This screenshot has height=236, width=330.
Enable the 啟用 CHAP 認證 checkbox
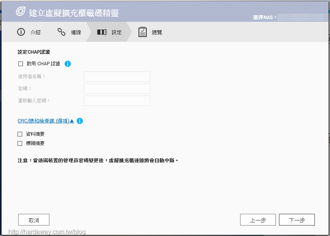(x=21, y=64)
